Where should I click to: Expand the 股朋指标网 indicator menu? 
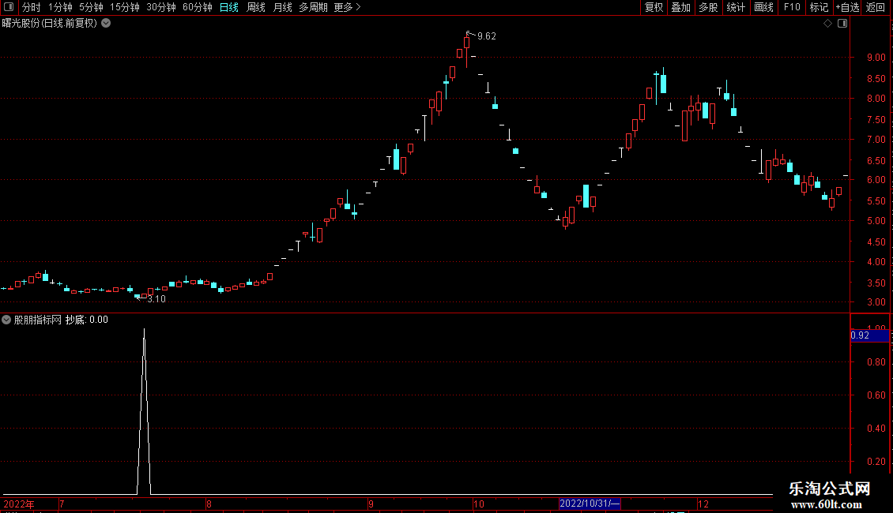(6, 320)
